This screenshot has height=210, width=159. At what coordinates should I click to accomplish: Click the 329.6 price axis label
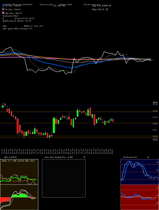(x=155, y=130)
